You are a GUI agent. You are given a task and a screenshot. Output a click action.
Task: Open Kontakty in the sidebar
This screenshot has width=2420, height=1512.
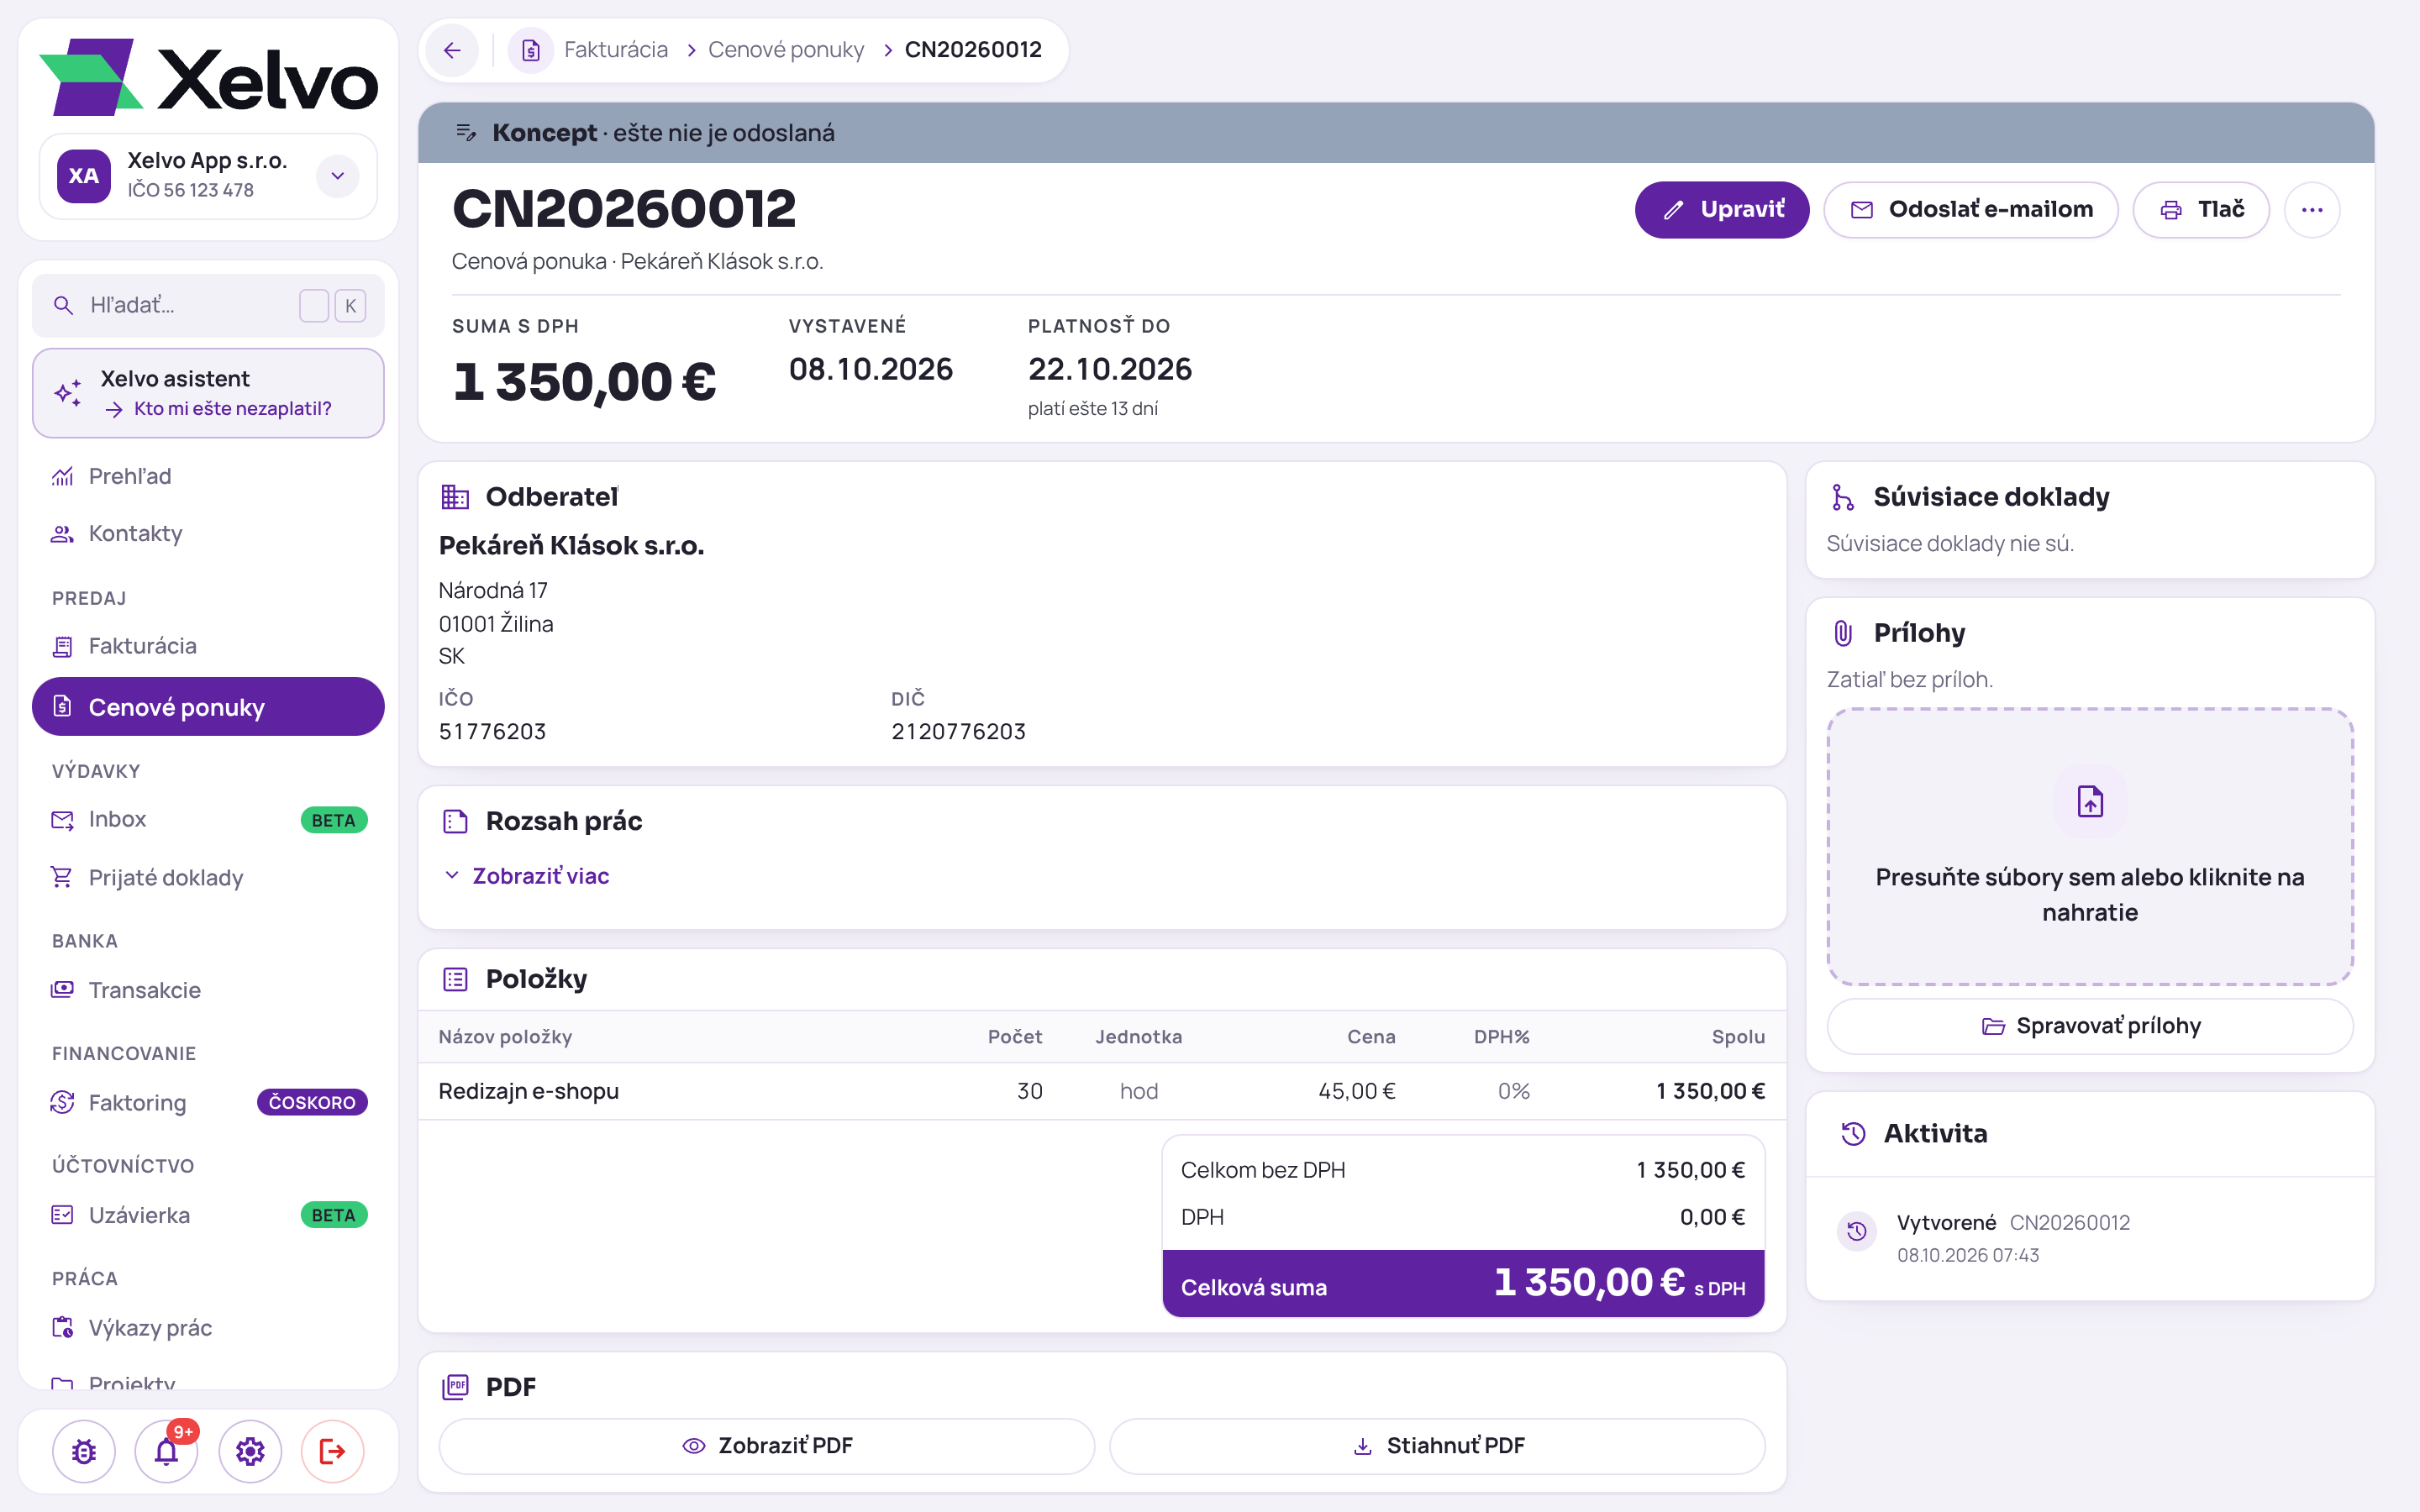coord(208,533)
